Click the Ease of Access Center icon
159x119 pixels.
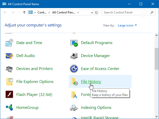tap(74, 69)
